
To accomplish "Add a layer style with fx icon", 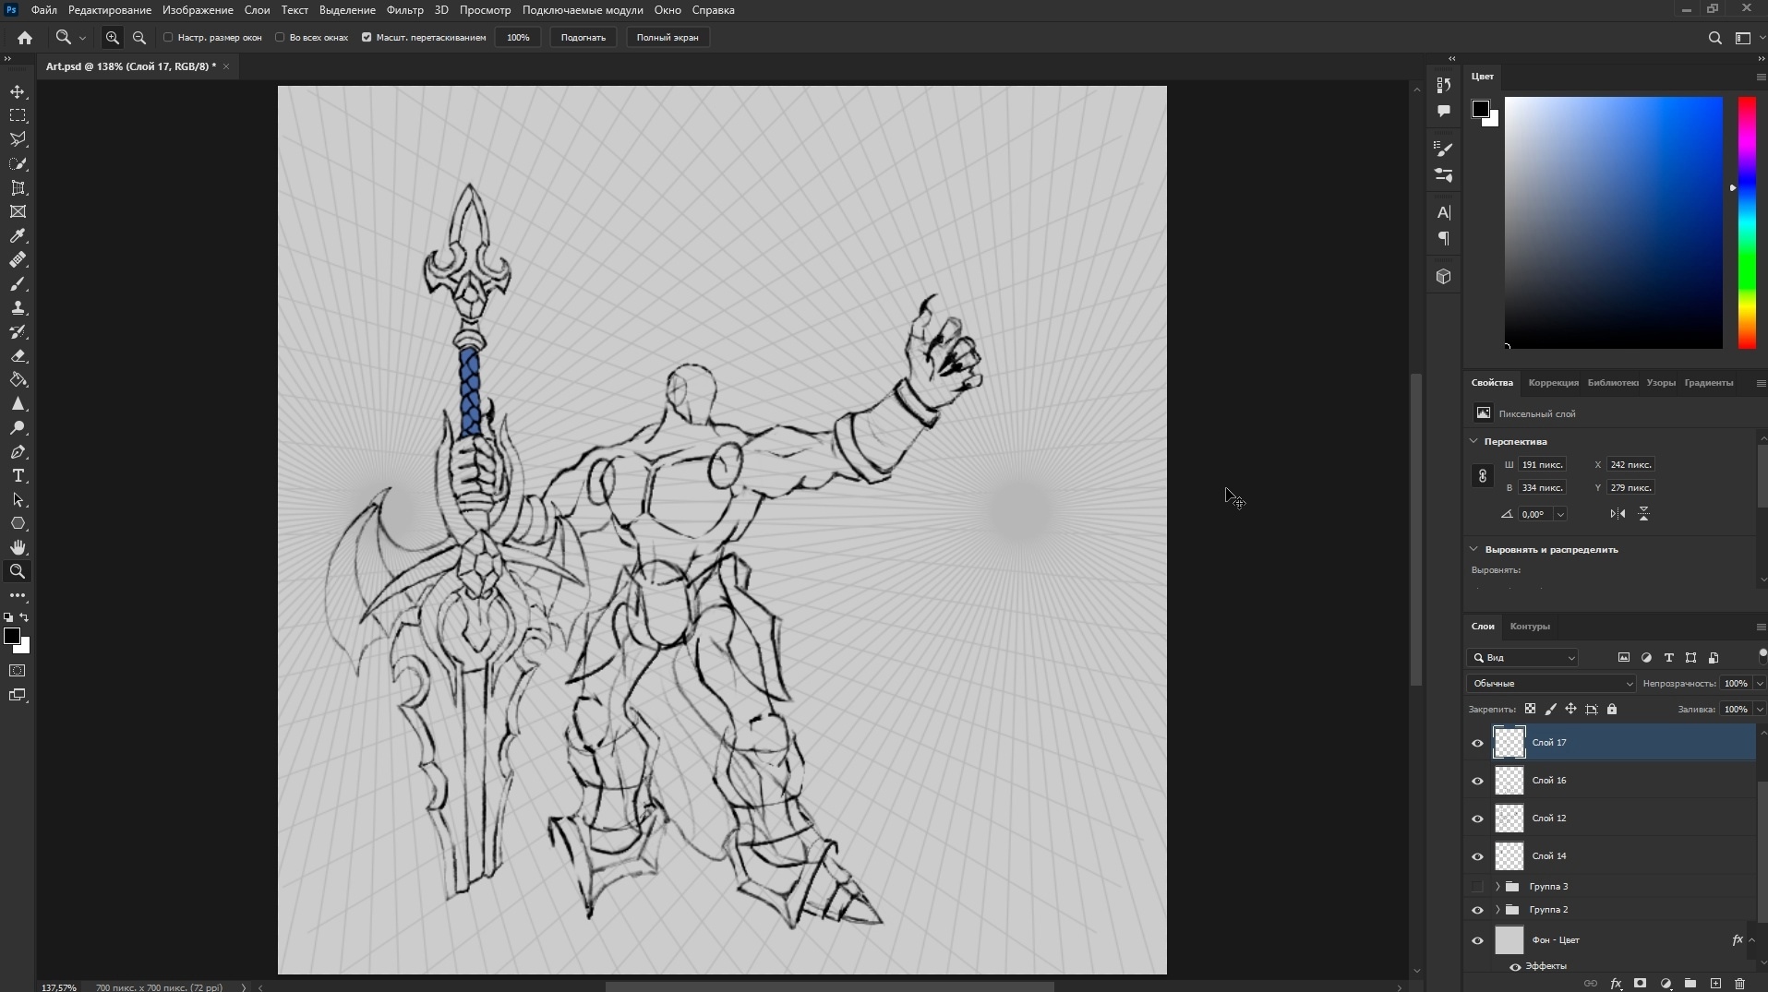I will (1616, 984).
